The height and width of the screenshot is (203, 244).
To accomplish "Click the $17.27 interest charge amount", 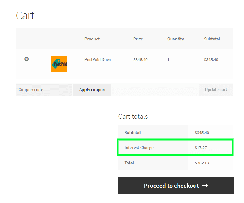I will click(x=201, y=148).
